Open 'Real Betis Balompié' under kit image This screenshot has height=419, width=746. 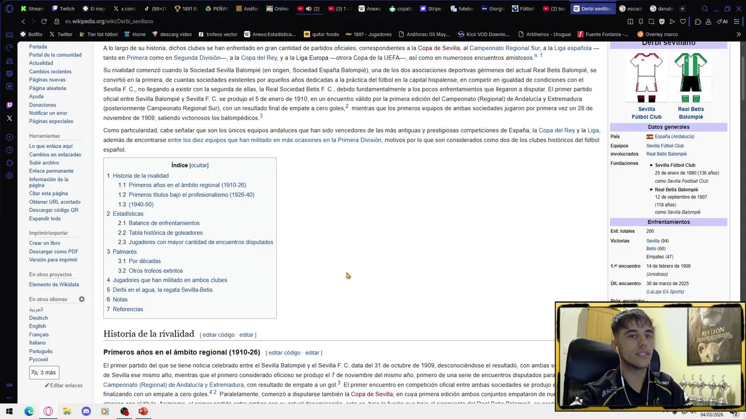tap(691, 113)
